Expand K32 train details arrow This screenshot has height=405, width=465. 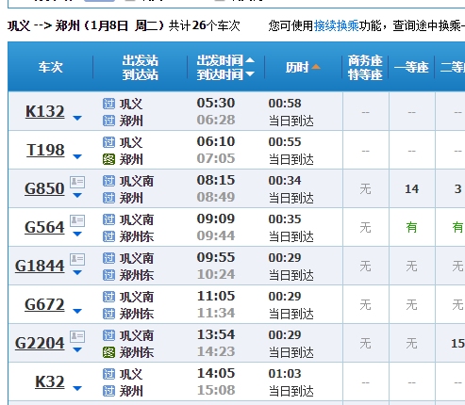point(77,388)
